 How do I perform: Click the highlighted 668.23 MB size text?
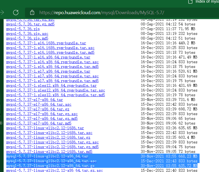(188, 156)
